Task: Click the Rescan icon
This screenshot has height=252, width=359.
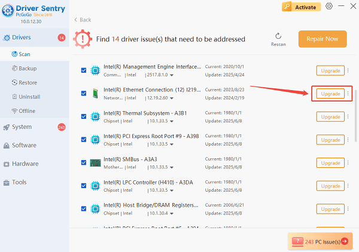Action: click(x=278, y=36)
